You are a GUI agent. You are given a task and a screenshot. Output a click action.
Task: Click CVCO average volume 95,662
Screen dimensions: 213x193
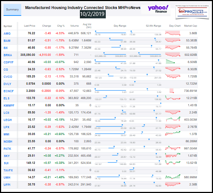[87, 76]
